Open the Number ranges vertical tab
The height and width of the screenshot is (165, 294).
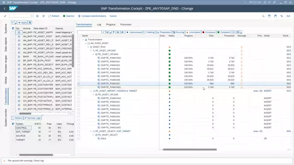6,64
